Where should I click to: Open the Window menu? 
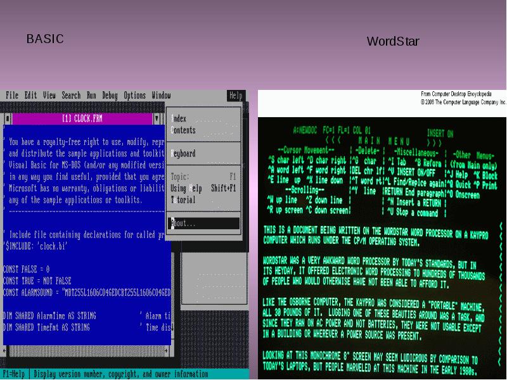(161, 96)
